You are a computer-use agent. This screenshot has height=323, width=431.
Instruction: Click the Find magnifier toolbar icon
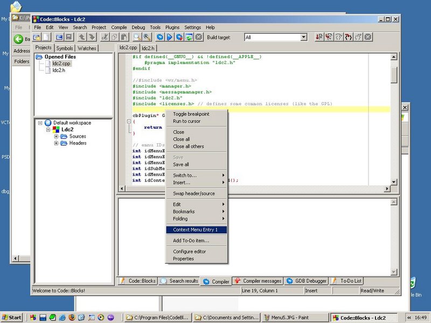(137, 37)
